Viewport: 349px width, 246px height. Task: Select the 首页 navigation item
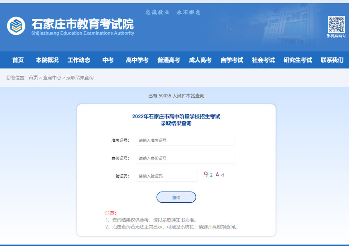[x=18, y=60]
